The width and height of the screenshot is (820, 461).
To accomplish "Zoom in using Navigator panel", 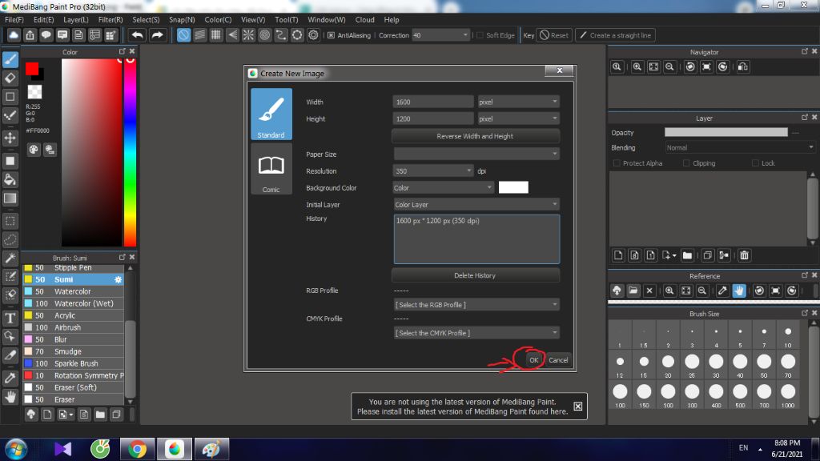I will [637, 67].
